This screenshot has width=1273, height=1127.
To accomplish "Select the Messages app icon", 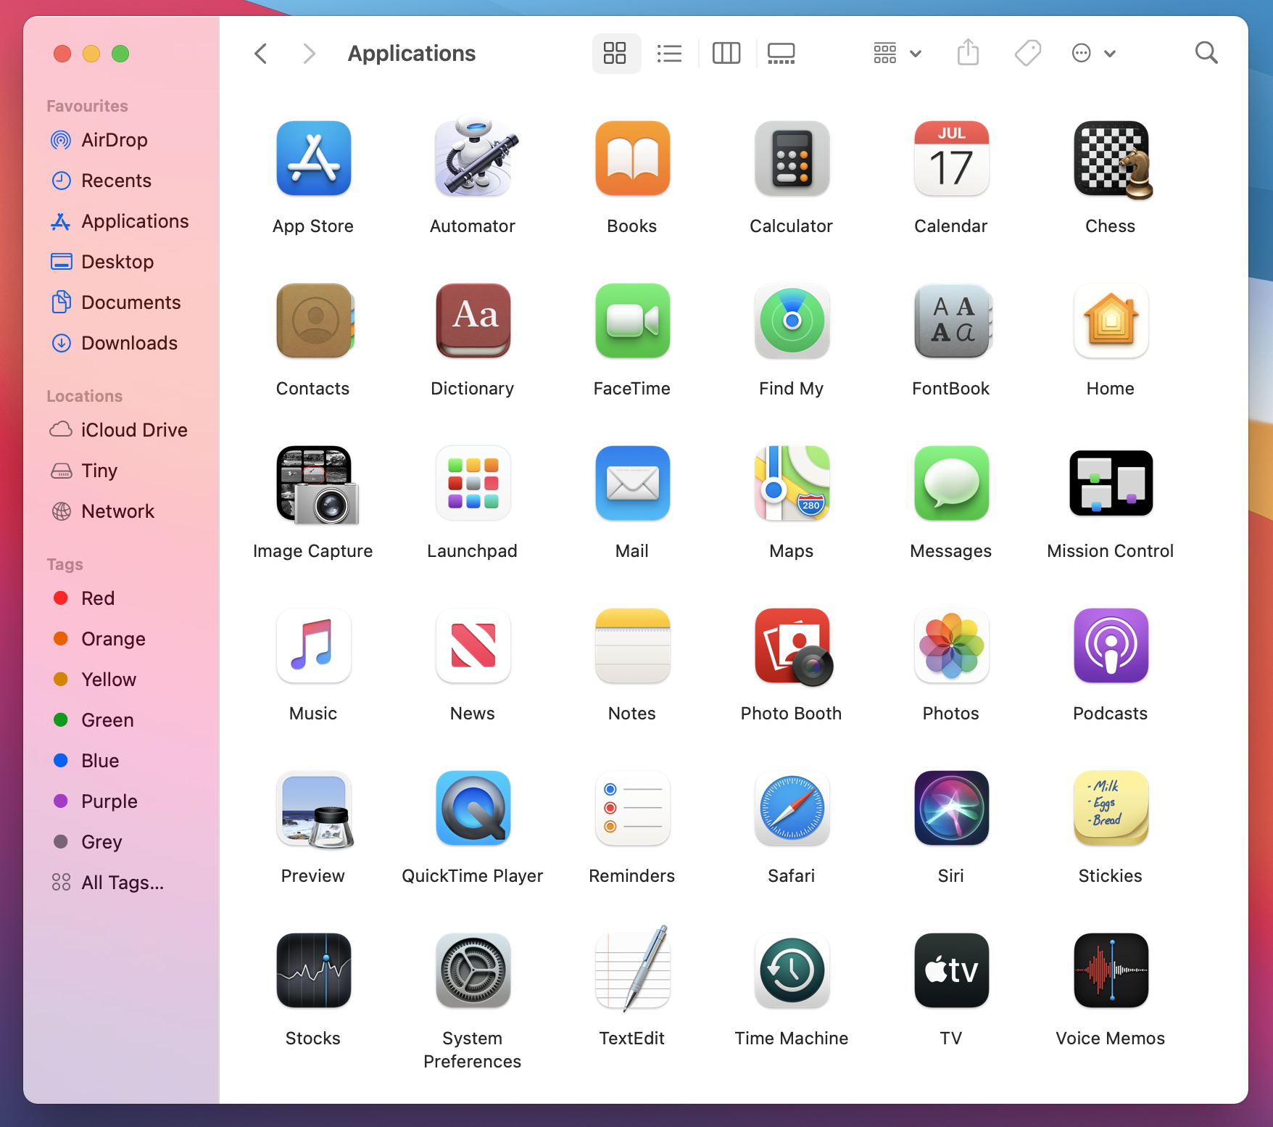I will 951,483.
